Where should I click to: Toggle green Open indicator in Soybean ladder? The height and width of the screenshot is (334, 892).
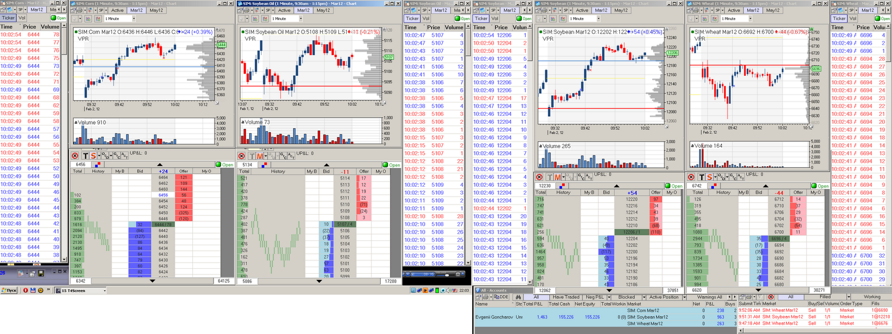pyautogui.click(x=674, y=186)
